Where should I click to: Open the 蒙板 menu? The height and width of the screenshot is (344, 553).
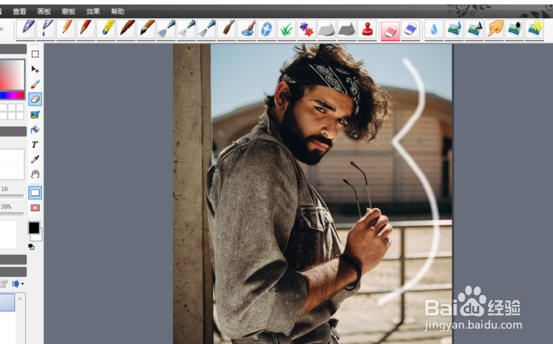(69, 12)
